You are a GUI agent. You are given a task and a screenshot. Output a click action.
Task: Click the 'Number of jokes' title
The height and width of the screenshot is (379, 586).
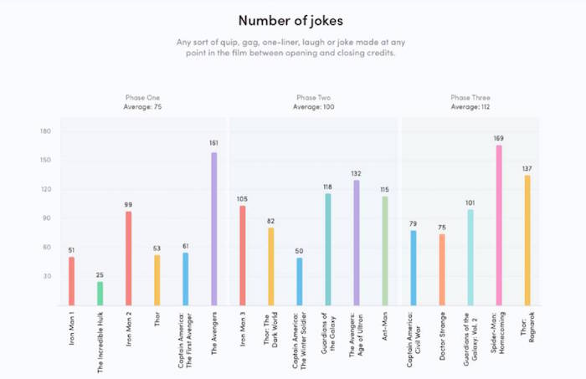[x=292, y=19]
